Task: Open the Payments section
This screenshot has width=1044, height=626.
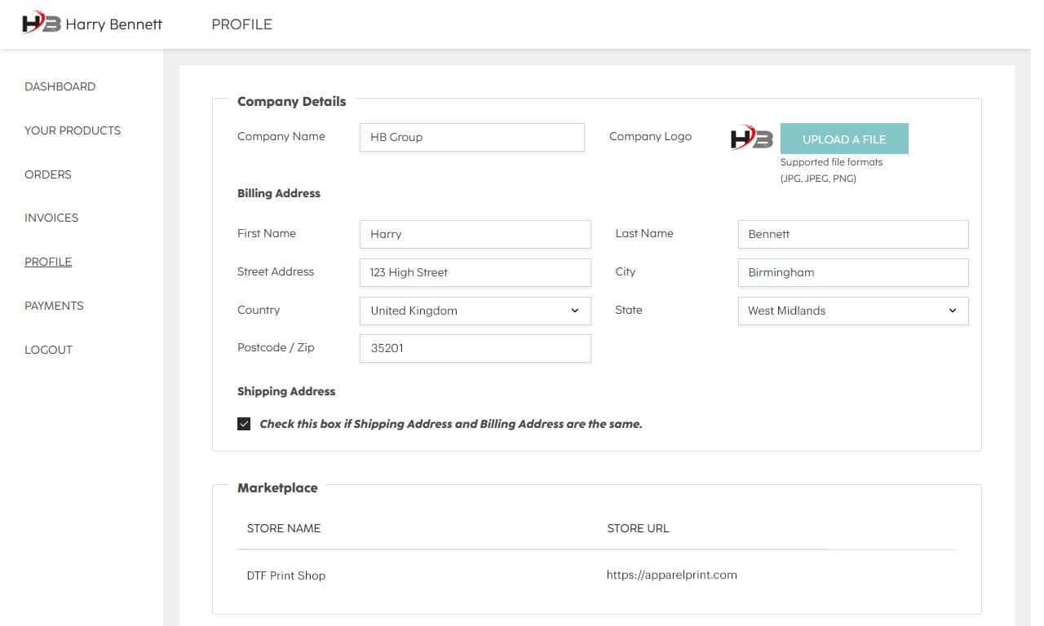Action: tap(54, 306)
